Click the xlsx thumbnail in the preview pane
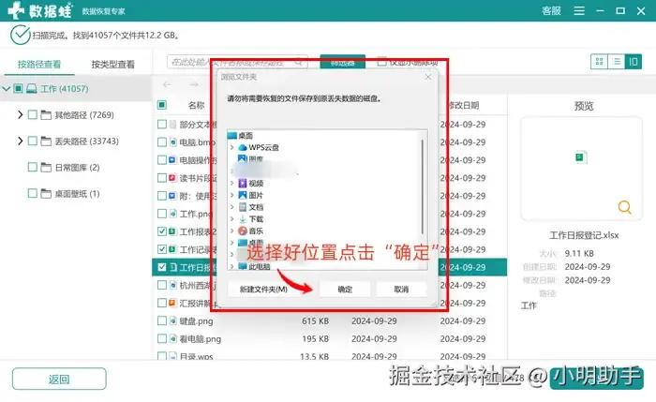656x402 pixels. (581, 157)
